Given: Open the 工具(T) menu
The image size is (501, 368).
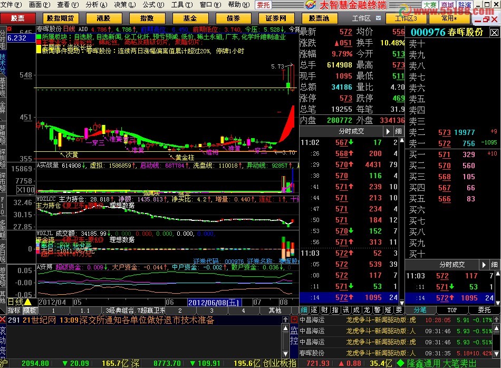Looking at the screenshot, I should (182, 4).
